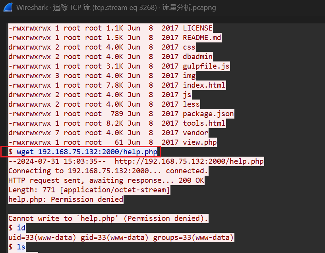325x253 pixels.
Task: Click the Wireshark shark fin icon
Action: [x=8, y=8]
